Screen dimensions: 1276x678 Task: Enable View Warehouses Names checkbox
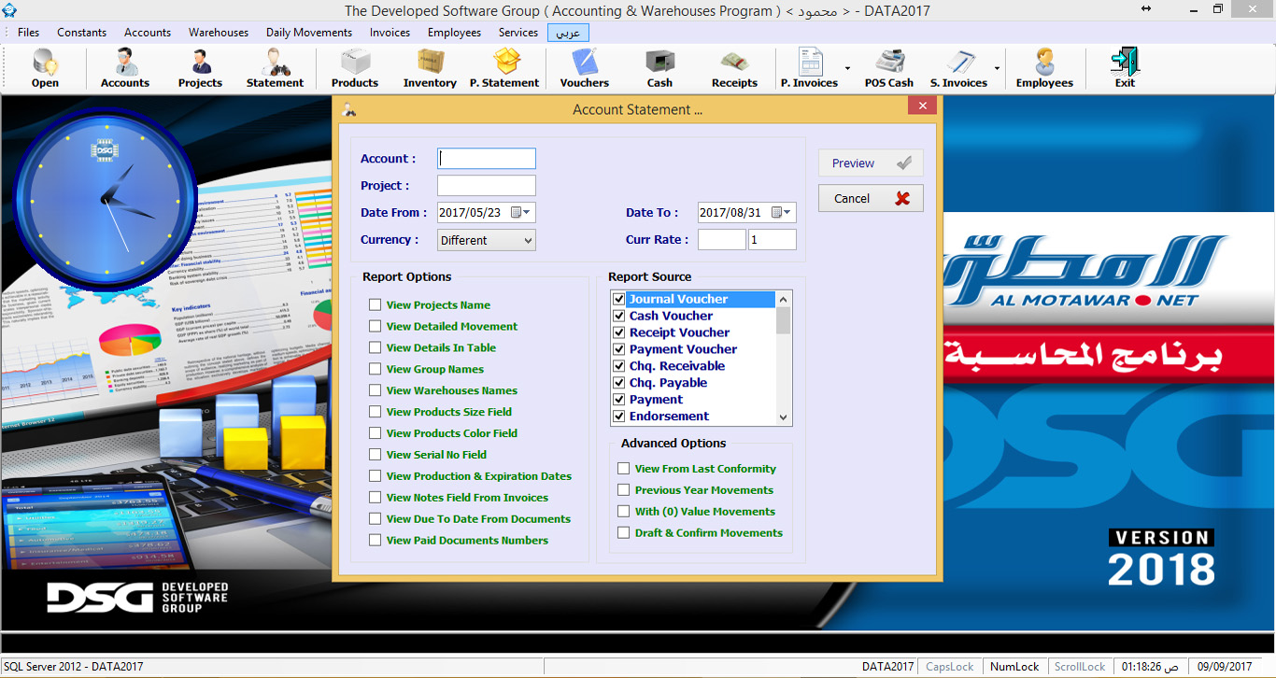pos(375,390)
